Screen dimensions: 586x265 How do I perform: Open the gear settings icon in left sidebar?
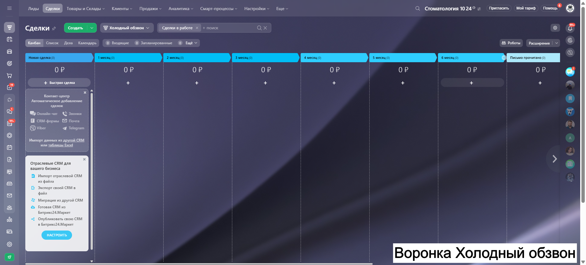pyautogui.click(x=9, y=244)
